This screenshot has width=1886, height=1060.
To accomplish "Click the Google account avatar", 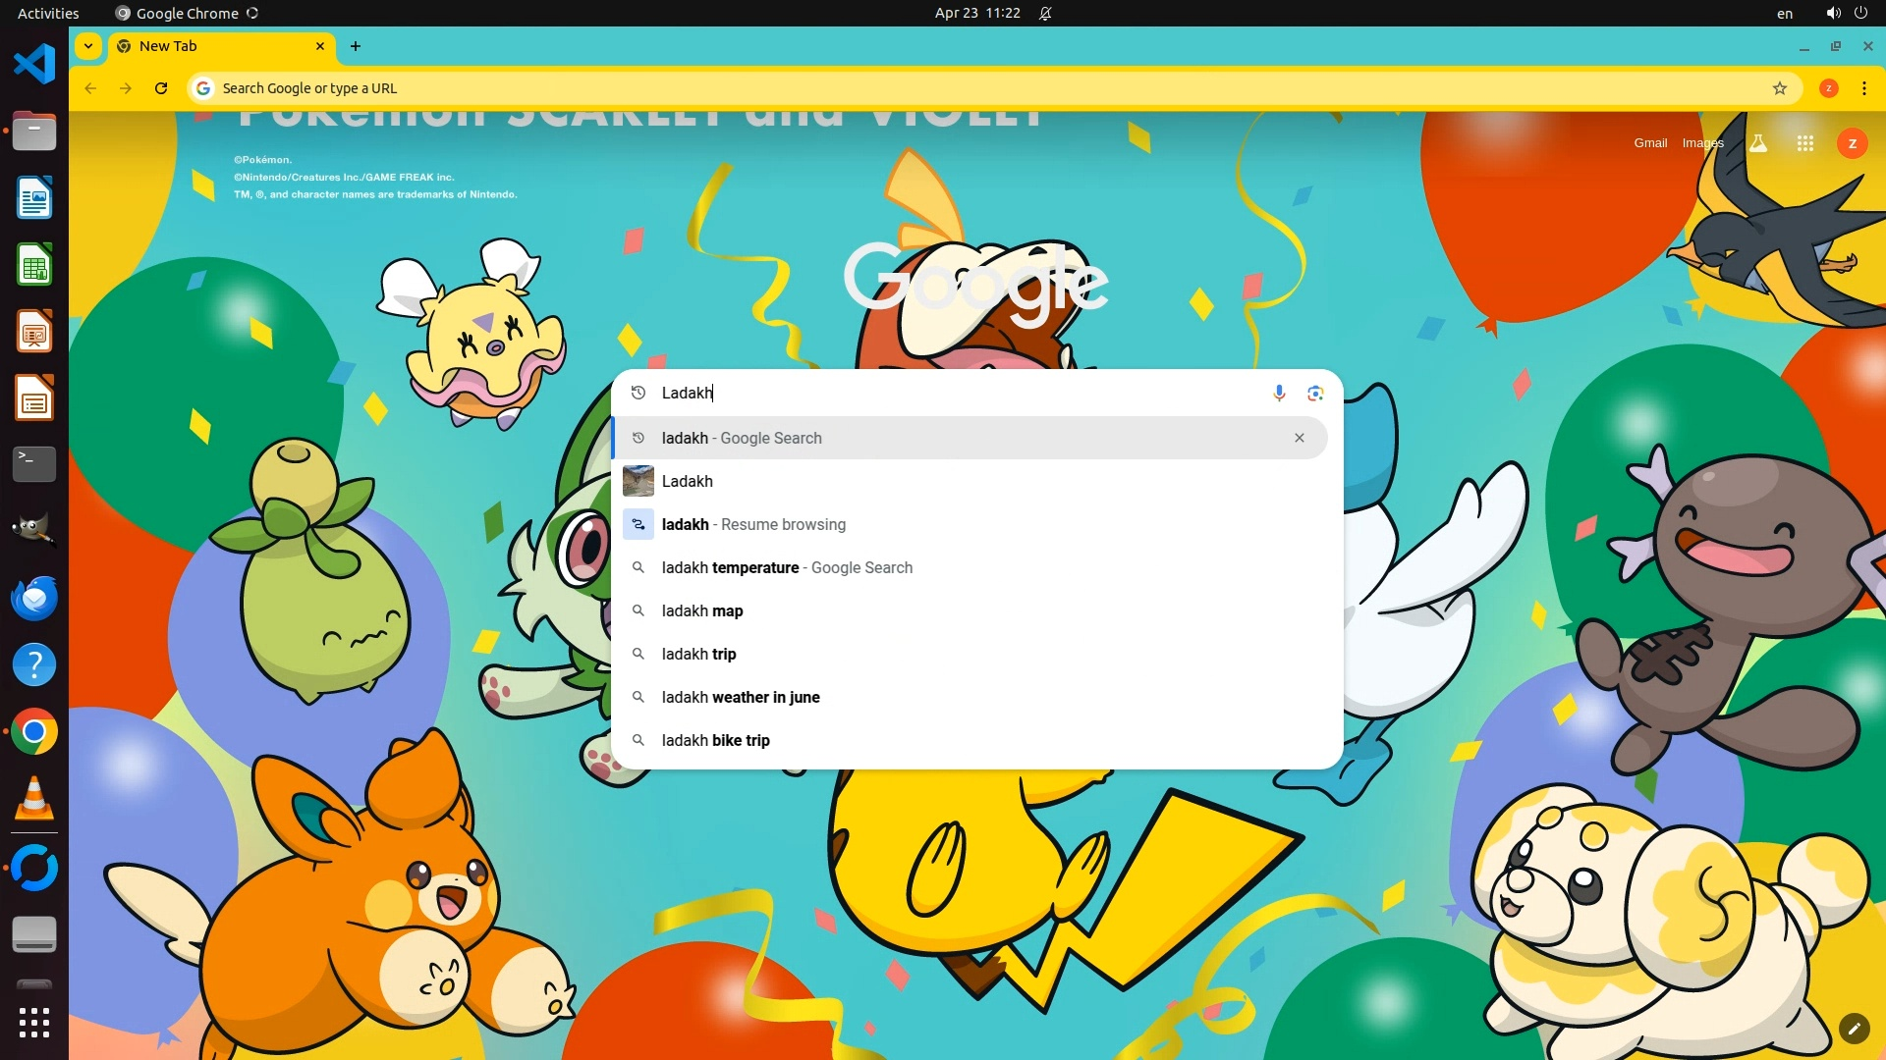I will coord(1852,143).
